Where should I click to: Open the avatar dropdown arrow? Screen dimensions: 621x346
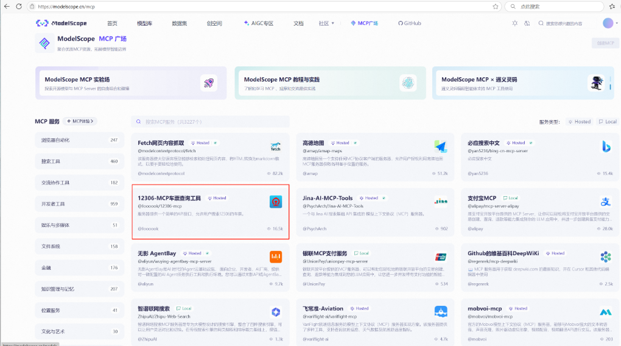(617, 23)
